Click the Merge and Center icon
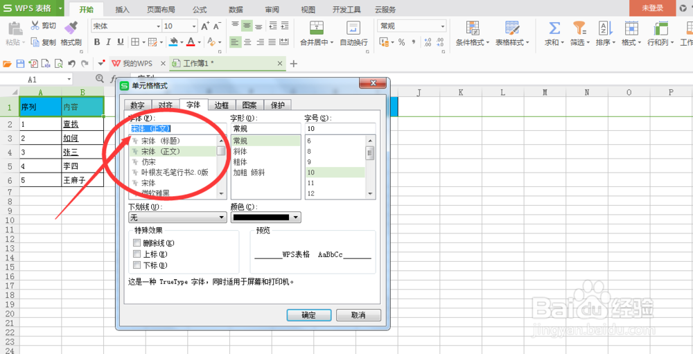Image resolution: width=693 pixels, height=354 pixels. [316, 28]
